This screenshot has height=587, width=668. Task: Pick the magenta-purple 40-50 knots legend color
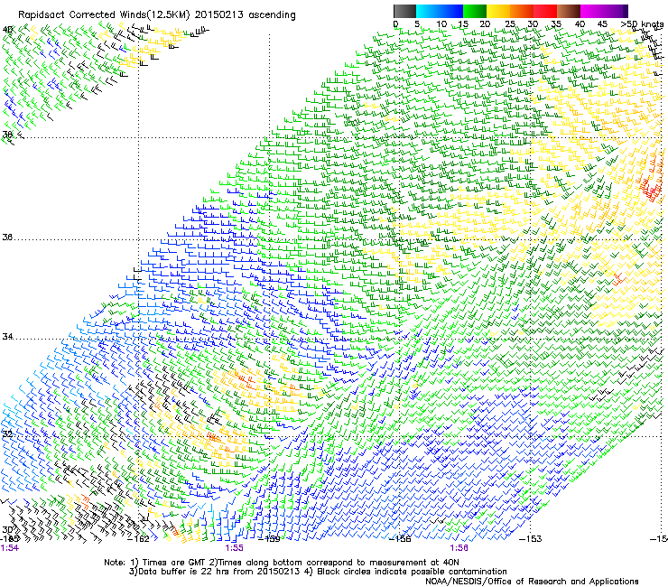click(604, 11)
